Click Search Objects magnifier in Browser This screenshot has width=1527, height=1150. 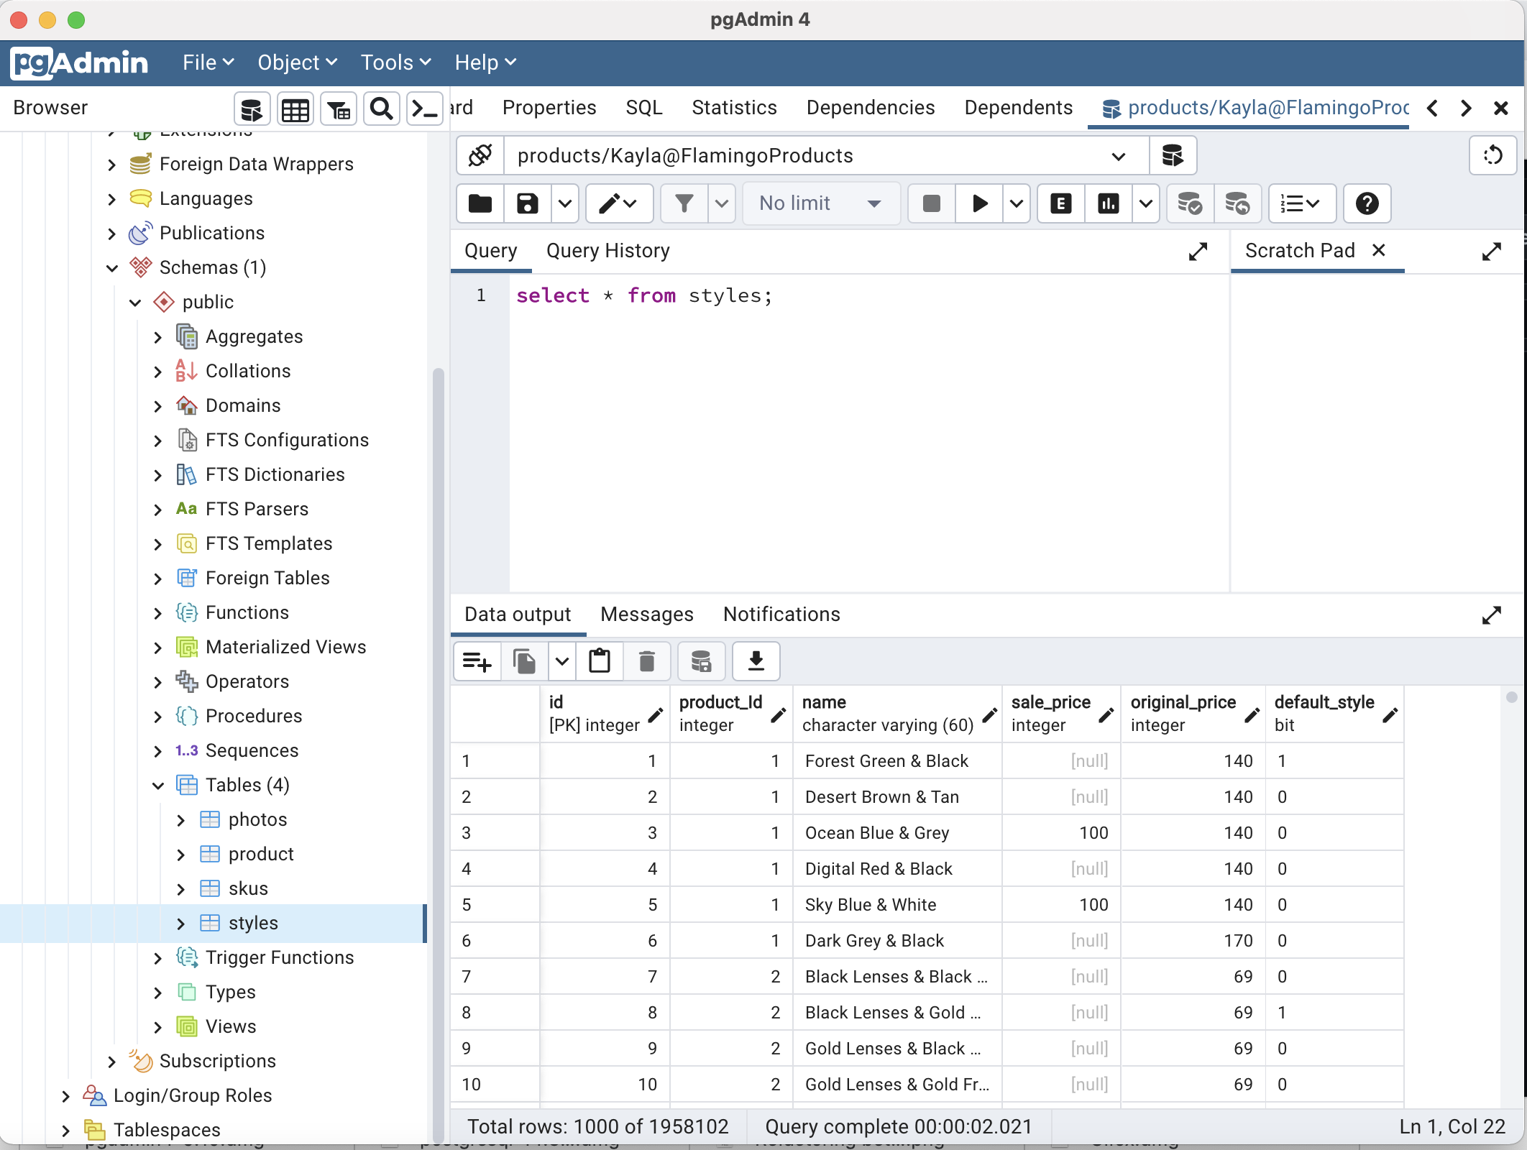381,109
